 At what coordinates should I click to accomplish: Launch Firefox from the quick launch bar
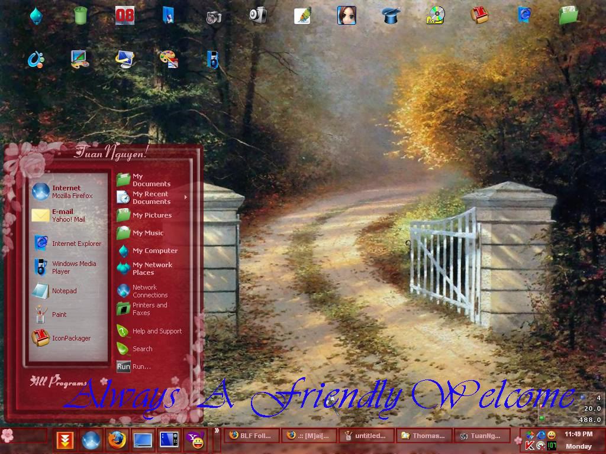point(117,440)
